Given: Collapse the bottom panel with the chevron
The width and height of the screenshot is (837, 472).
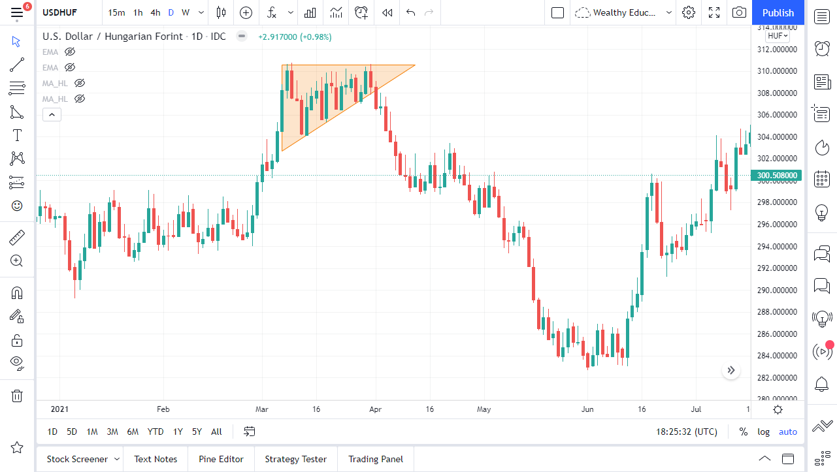Looking at the screenshot, I should [764, 458].
